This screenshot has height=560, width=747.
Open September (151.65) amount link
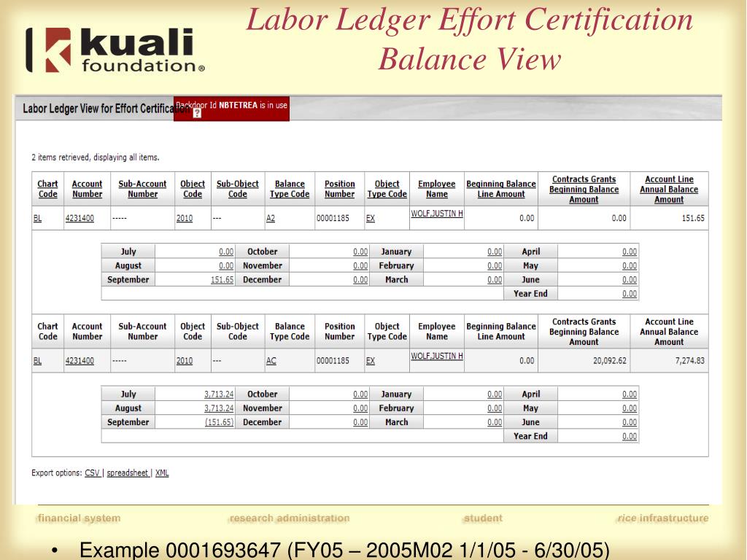(x=219, y=422)
